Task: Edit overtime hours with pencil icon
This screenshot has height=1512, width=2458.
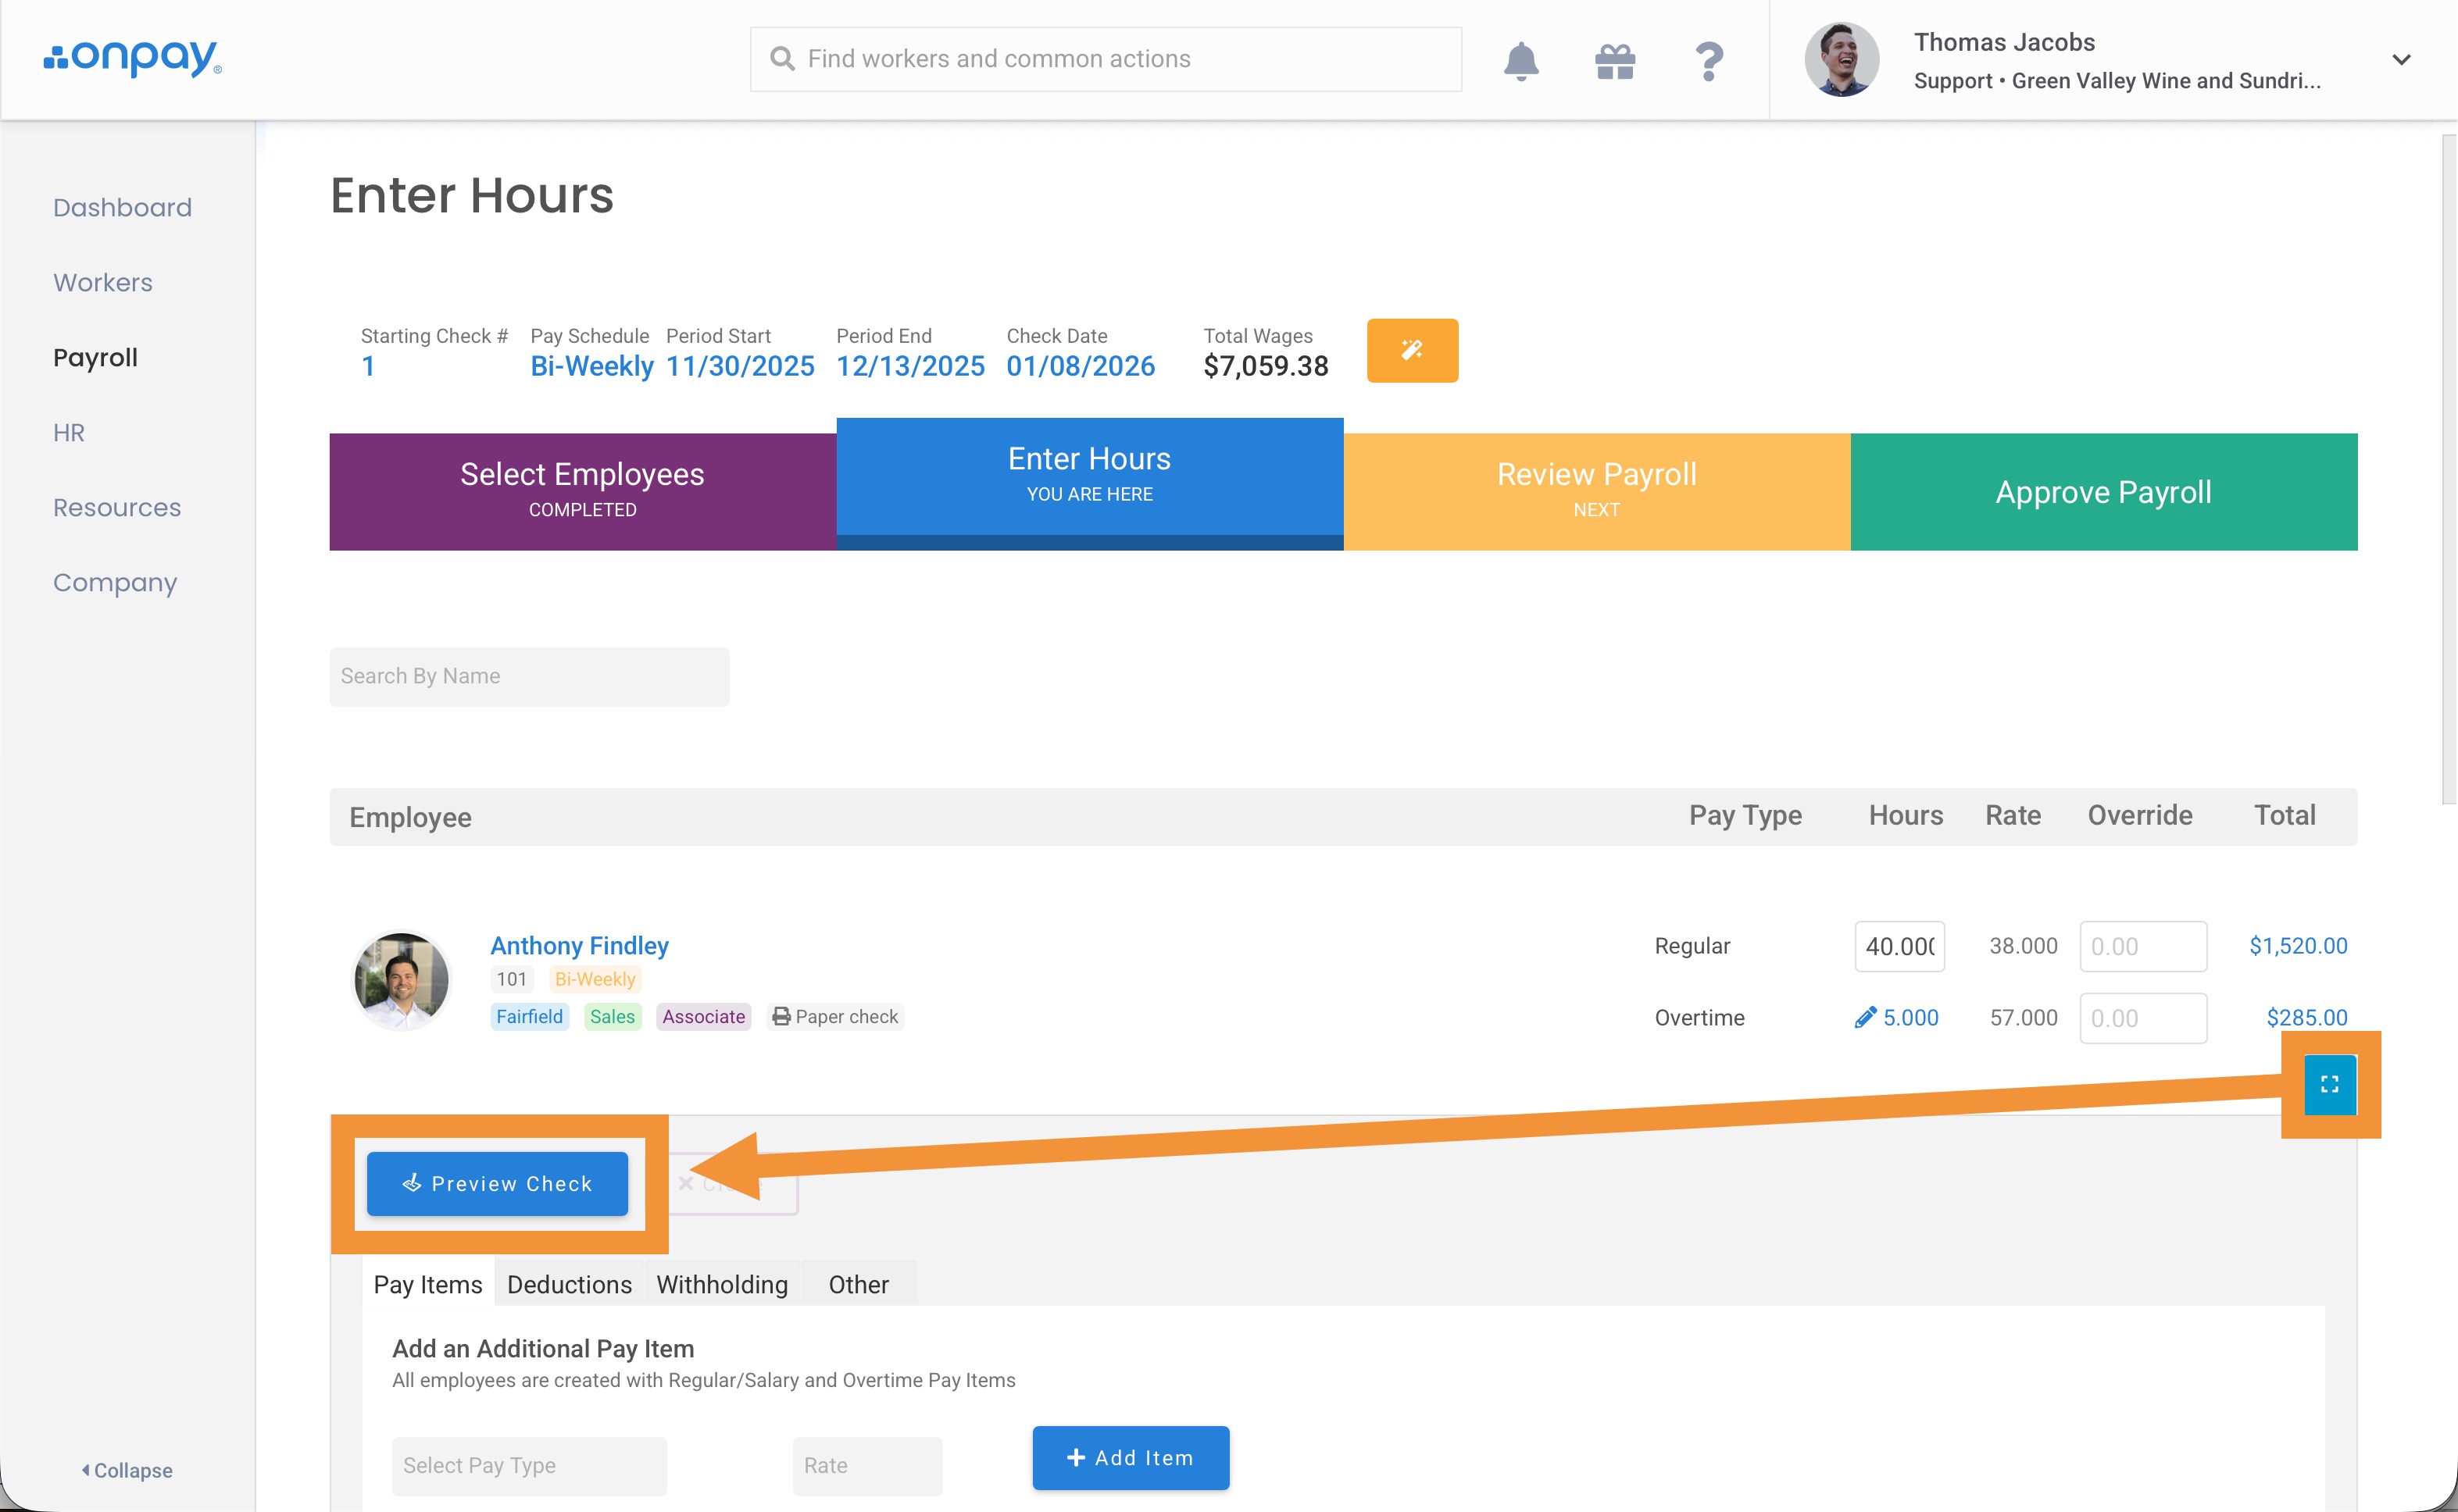Action: pyautogui.click(x=1865, y=1018)
